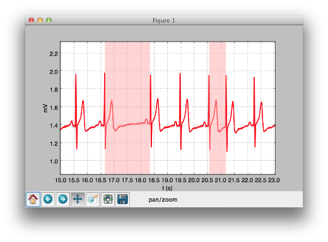Click the mV y-axis label
The width and height of the screenshot is (328, 242).
pyautogui.click(x=45, y=108)
